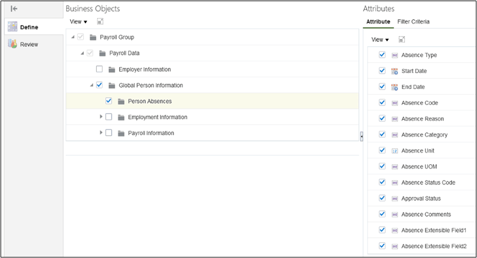Screen dimensions: 477x258
Task: Click the detach icon in Business Objects toolbar
Action: tap(100, 21)
